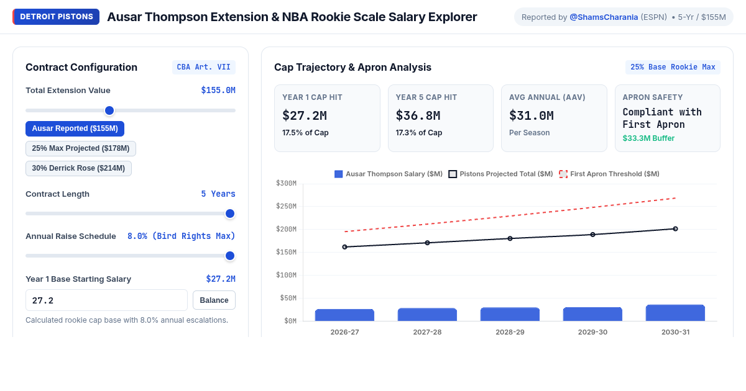Click the 2029-30 x-axis label
Screen dimensions: 746x391
pyautogui.click(x=592, y=332)
